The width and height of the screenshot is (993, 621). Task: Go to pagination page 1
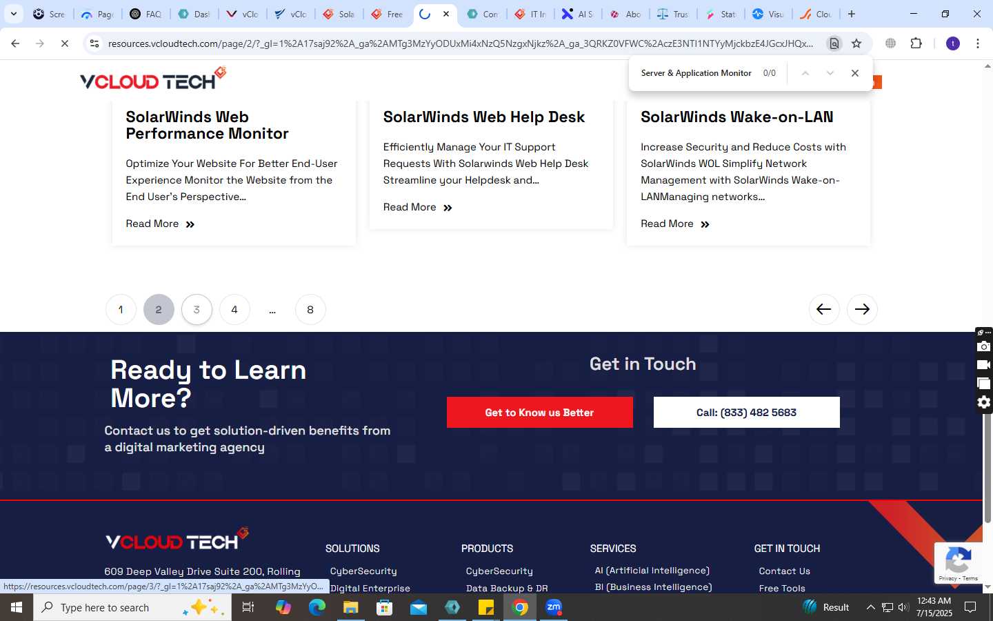click(x=121, y=309)
